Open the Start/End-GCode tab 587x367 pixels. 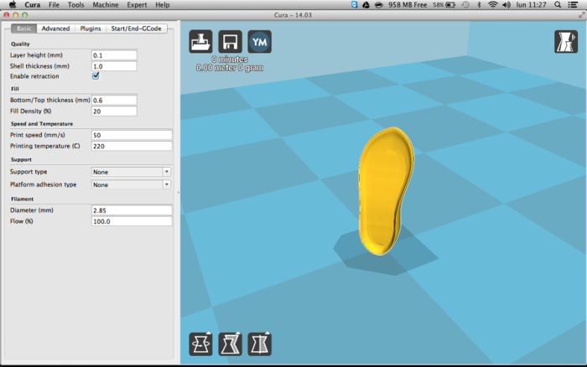[x=138, y=28]
